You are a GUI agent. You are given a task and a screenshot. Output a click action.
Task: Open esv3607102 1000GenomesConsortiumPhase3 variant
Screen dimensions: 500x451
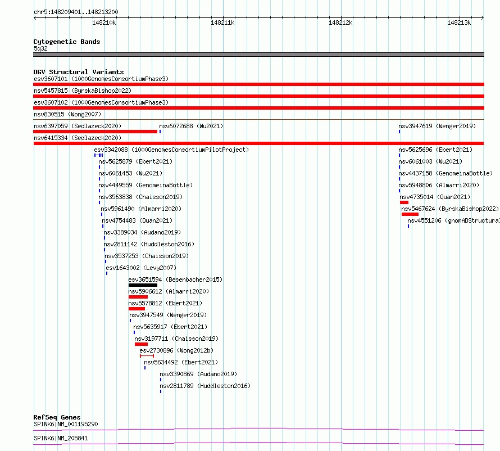coord(101,102)
